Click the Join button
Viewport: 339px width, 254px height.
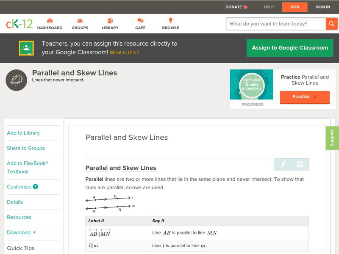[295, 7]
